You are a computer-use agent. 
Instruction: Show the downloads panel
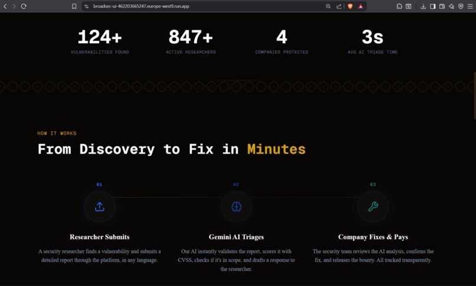pyautogui.click(x=423, y=6)
